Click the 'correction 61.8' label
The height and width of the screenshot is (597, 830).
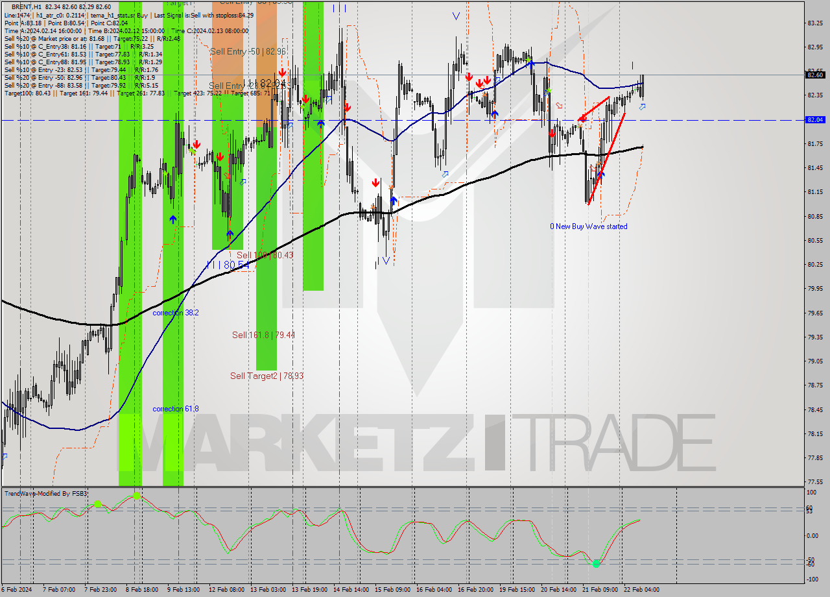[x=176, y=409]
